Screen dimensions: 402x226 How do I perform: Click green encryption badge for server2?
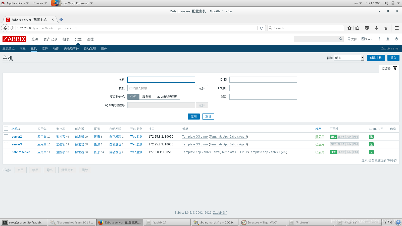371,137
